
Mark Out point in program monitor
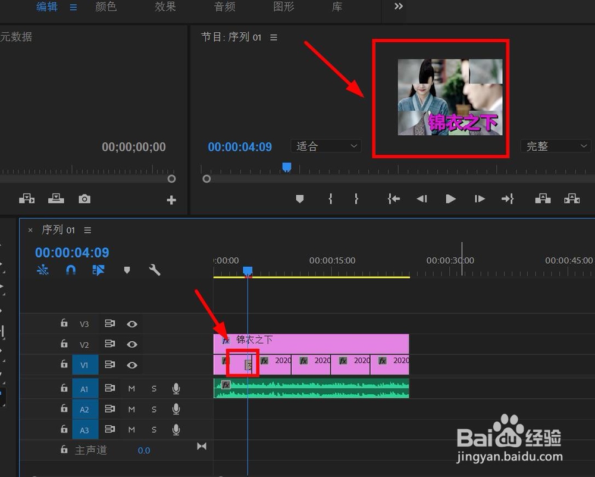pyautogui.click(x=356, y=199)
